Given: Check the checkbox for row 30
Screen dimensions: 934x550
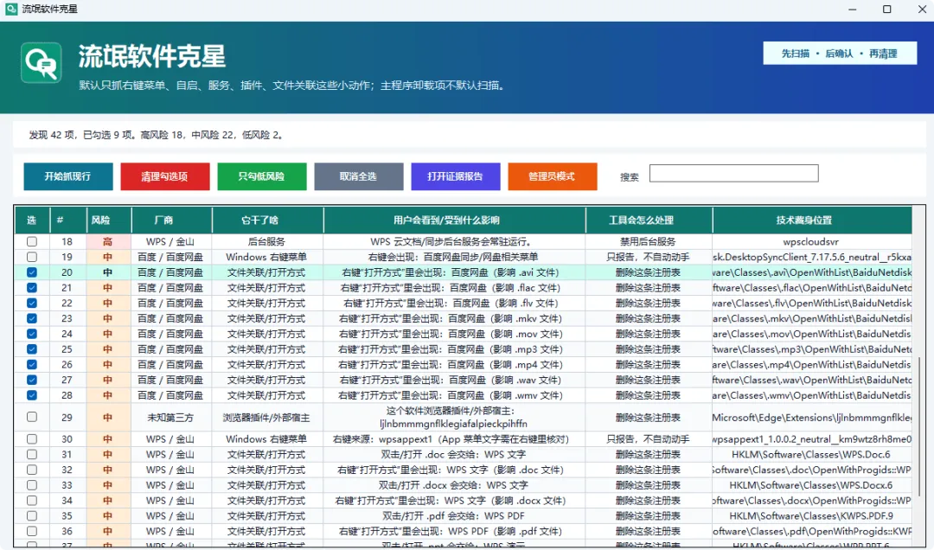Looking at the screenshot, I should coord(32,439).
